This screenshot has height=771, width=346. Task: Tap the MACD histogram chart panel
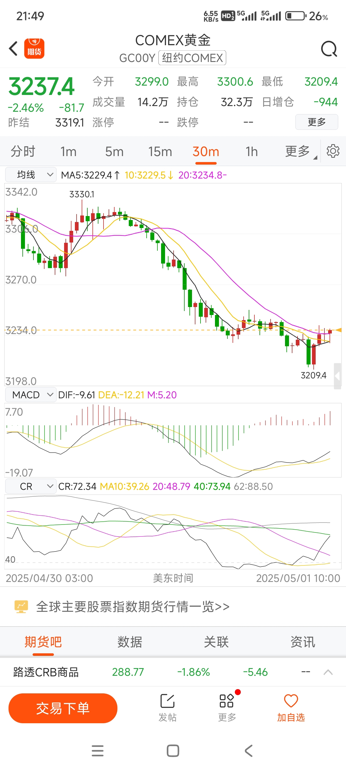tap(173, 440)
